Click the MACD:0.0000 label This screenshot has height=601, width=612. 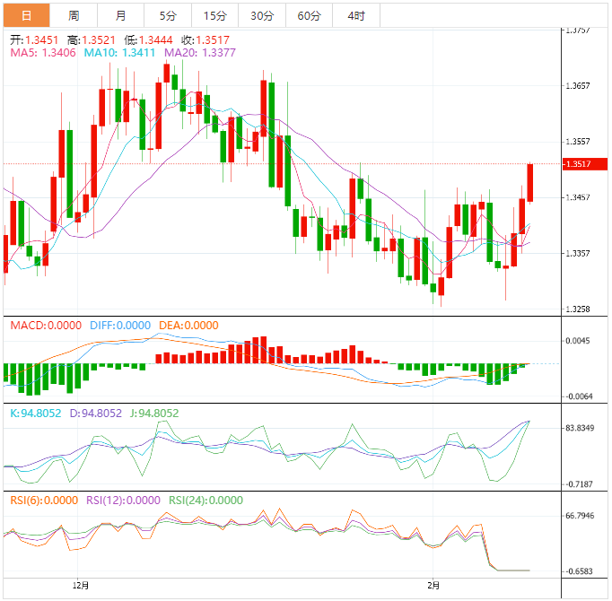coord(46,325)
